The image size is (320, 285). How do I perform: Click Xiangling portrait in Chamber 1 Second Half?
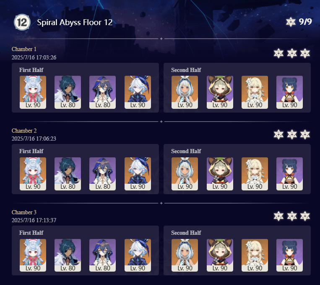289,92
